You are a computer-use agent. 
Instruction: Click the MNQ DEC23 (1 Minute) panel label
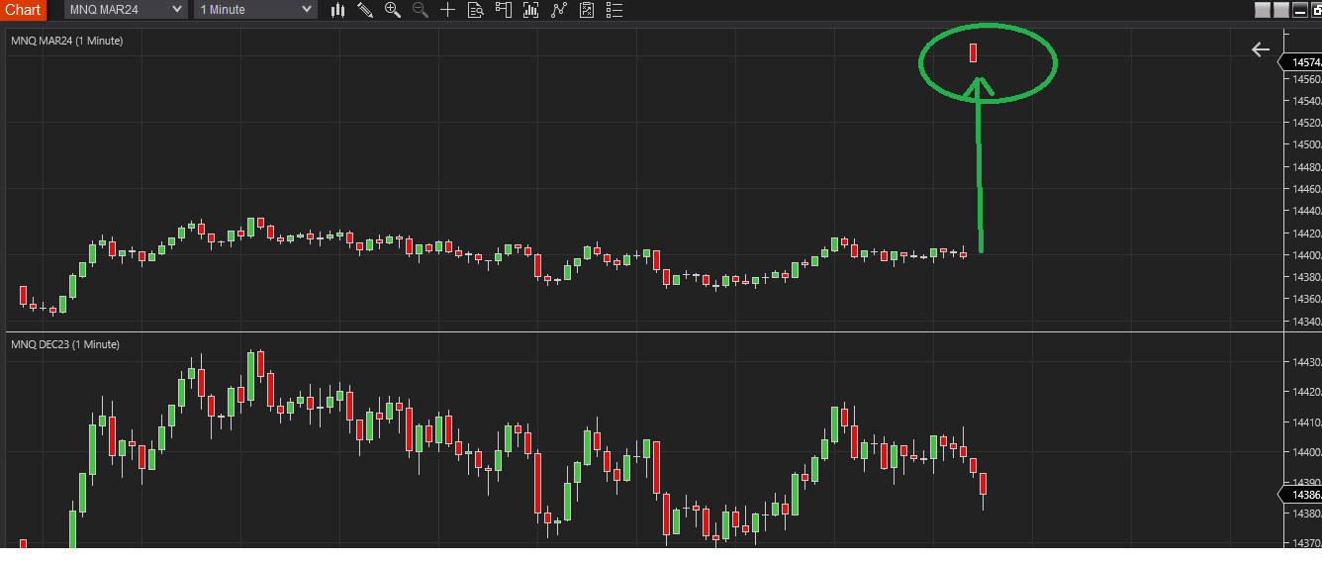65,344
